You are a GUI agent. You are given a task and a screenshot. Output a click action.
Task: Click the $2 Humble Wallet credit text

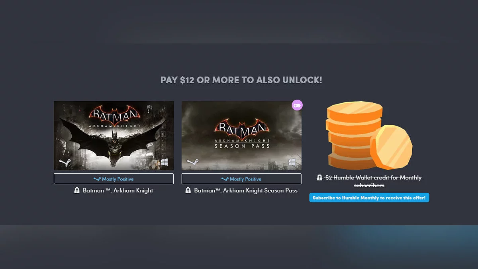(373, 181)
